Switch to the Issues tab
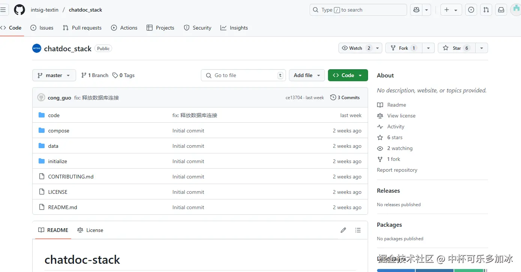The width and height of the screenshot is (521, 272). [42, 28]
